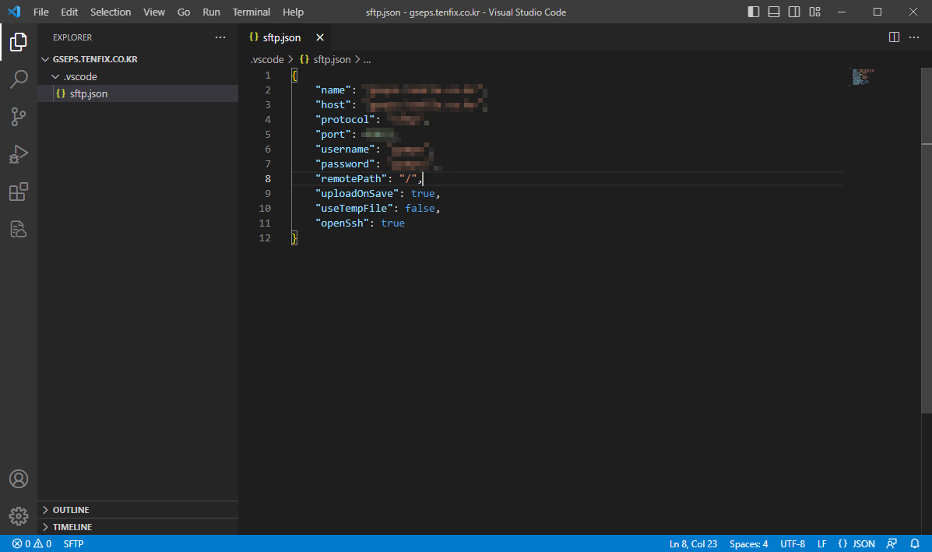Open the View menu
932x552 pixels.
tap(154, 12)
